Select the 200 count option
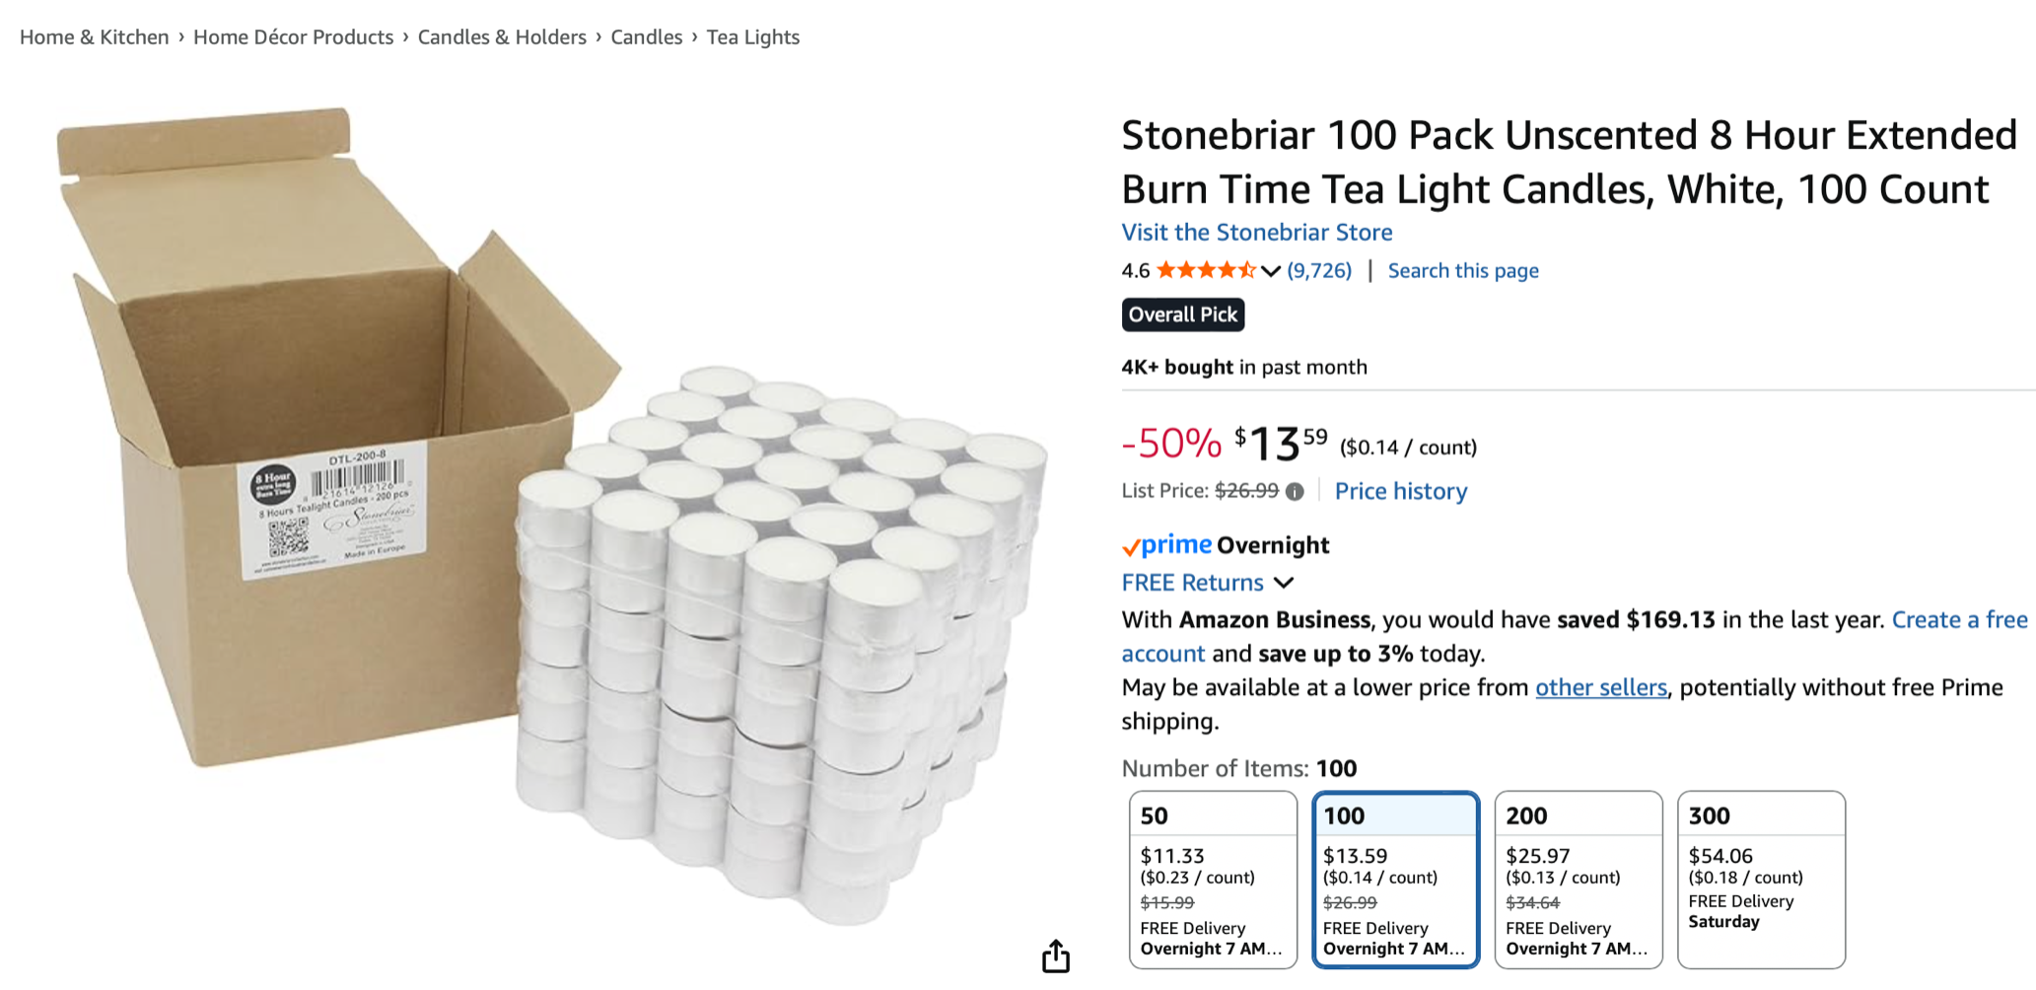 [1578, 879]
